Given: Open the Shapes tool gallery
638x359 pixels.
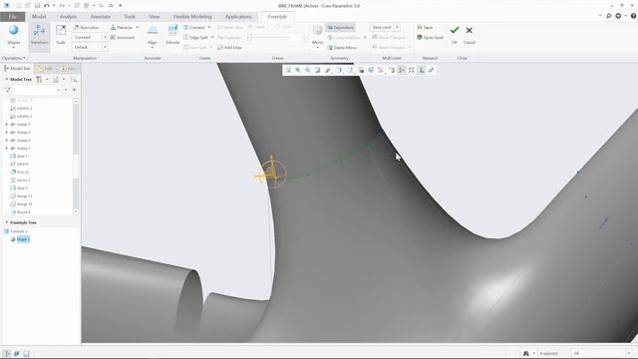Looking at the screenshot, I should [x=13, y=36].
